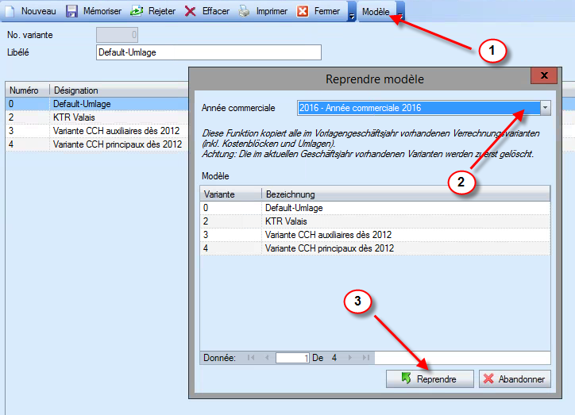
Task: Click the Effacer red X icon
Action: click(x=191, y=11)
